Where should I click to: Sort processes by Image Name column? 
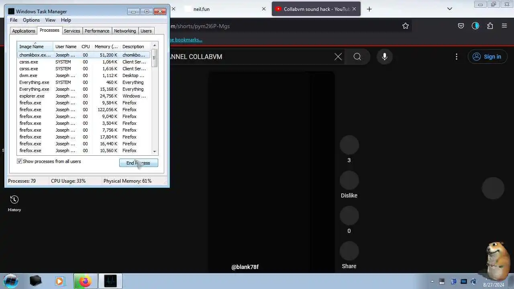tap(35, 47)
